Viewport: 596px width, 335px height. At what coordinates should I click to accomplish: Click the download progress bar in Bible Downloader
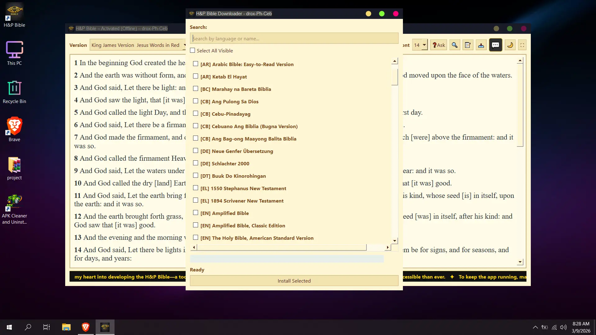click(x=287, y=259)
